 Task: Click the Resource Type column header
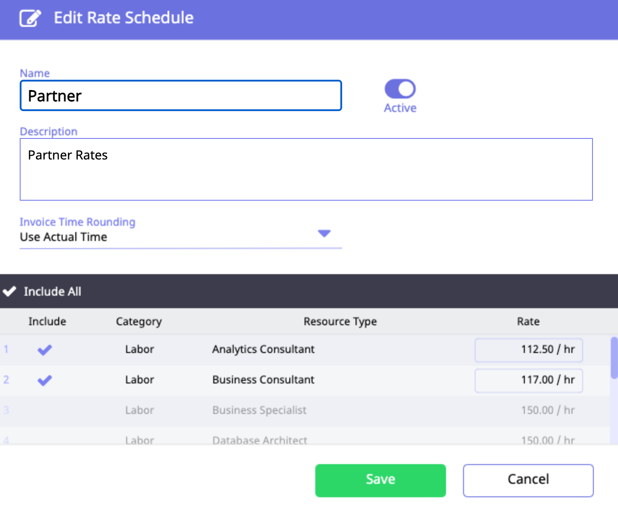pyautogui.click(x=340, y=322)
